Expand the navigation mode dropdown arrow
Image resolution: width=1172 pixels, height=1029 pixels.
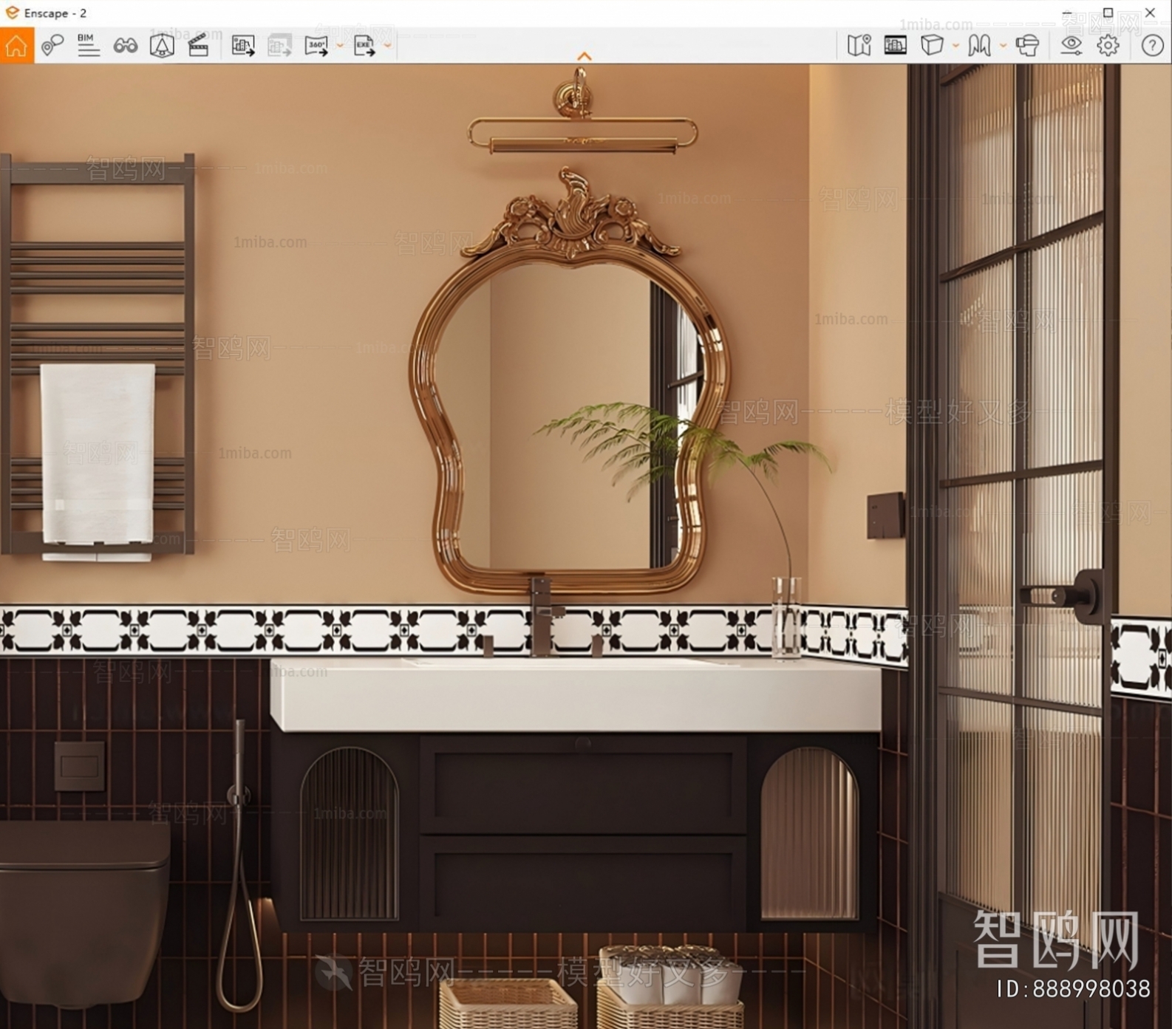1003,46
